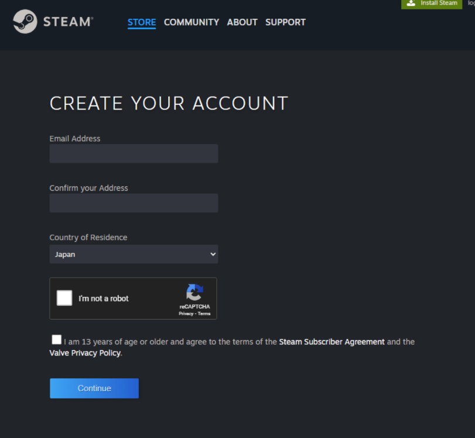The width and height of the screenshot is (475, 438).
Task: Tick the 13 years of age agreement checkbox
Action: pos(57,340)
